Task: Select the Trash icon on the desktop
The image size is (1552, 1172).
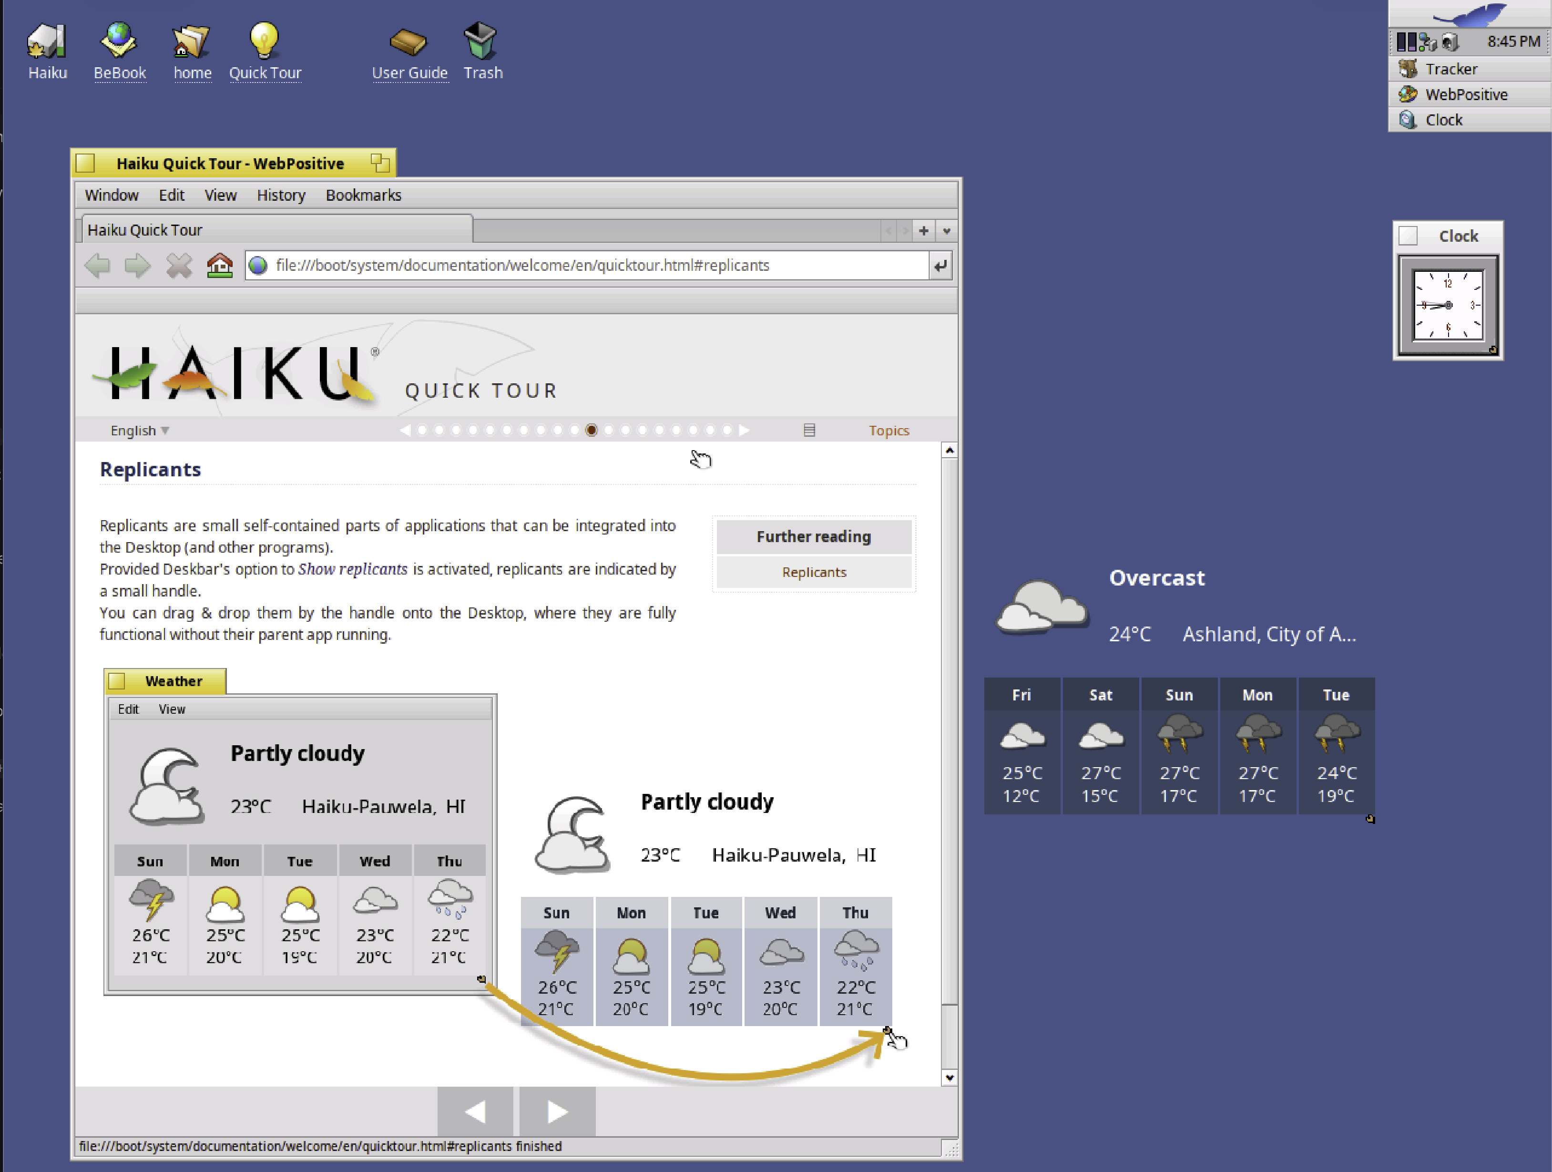Action: pos(480,40)
